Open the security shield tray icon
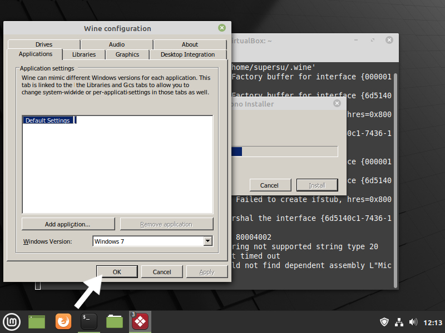 (x=384, y=322)
